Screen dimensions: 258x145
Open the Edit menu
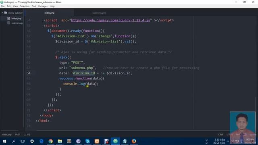8,6
